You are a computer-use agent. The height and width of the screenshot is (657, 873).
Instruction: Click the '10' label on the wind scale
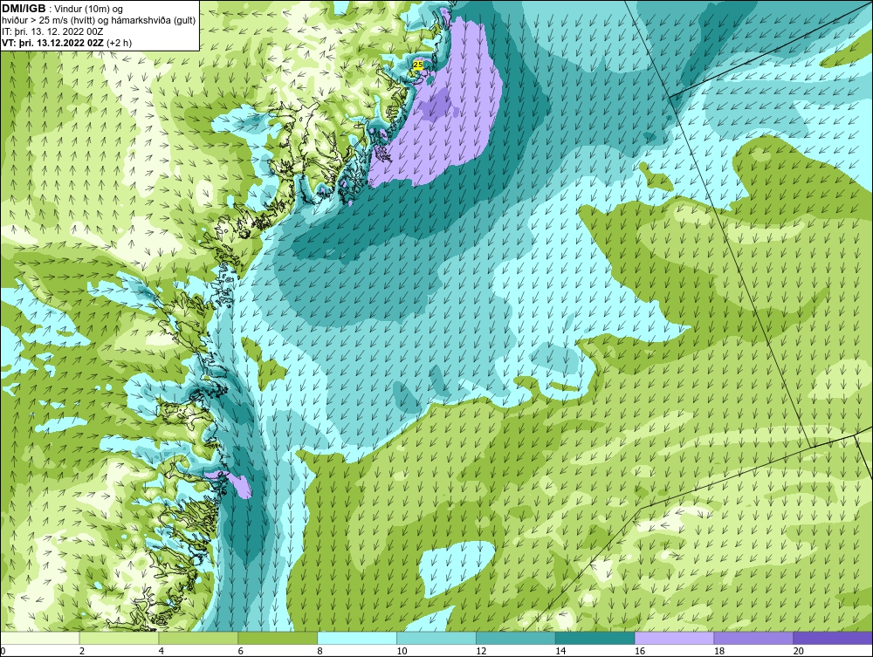tap(402, 651)
